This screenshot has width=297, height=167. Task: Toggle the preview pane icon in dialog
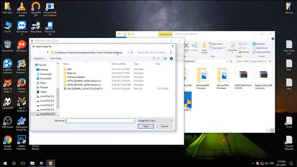click(165, 58)
